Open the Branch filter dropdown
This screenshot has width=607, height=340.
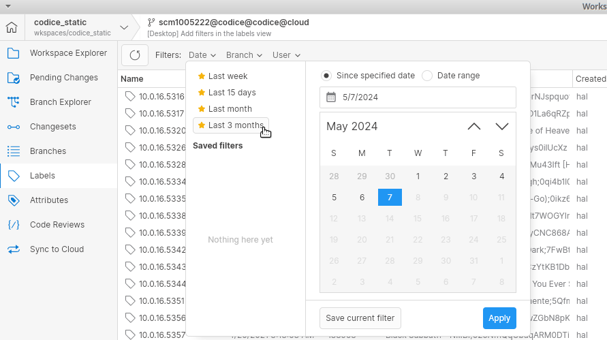(244, 55)
